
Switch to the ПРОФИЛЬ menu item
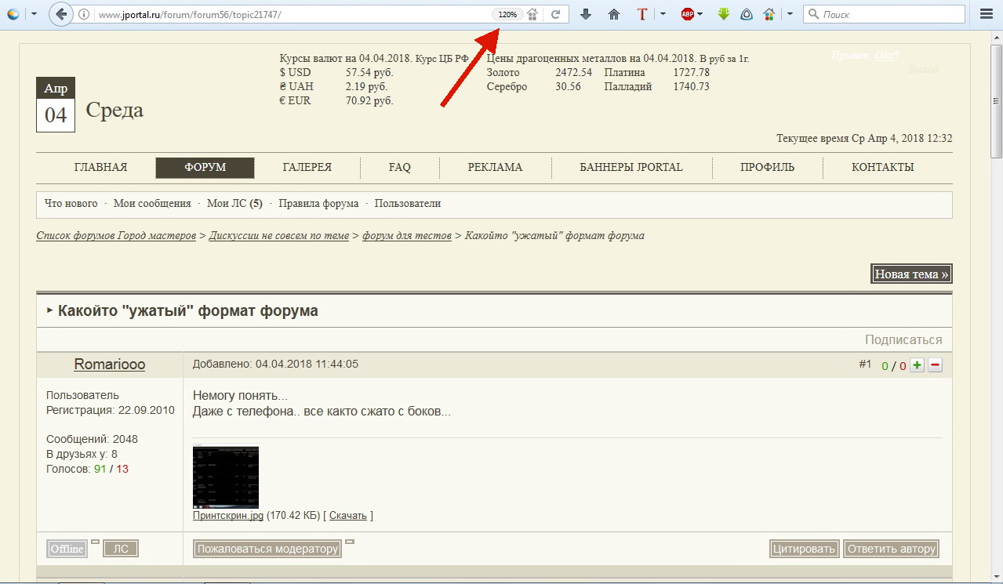[x=767, y=168]
